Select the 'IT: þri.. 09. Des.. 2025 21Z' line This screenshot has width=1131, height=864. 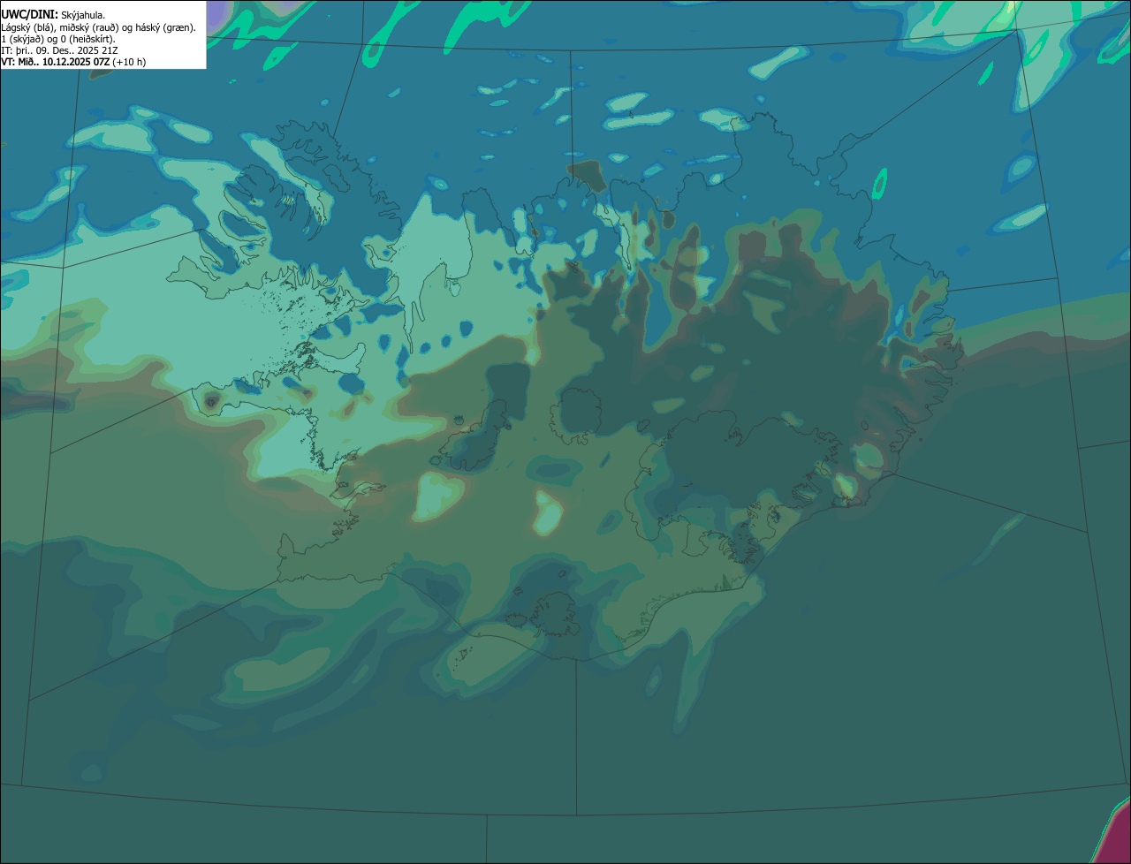pyautogui.click(x=59, y=50)
